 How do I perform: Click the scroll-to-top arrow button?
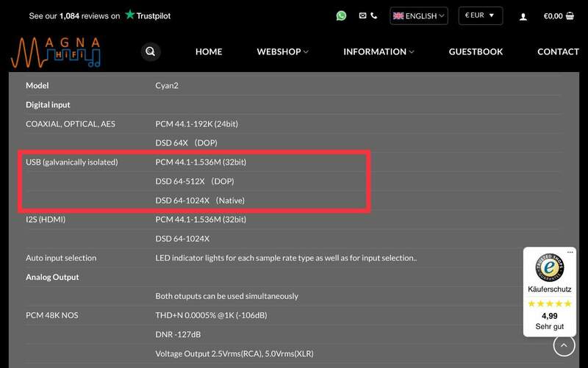(x=564, y=345)
